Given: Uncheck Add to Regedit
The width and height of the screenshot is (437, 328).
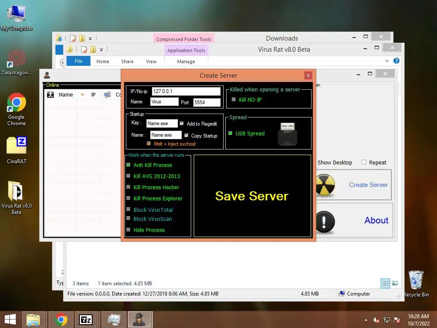Looking at the screenshot, I should (182, 123).
